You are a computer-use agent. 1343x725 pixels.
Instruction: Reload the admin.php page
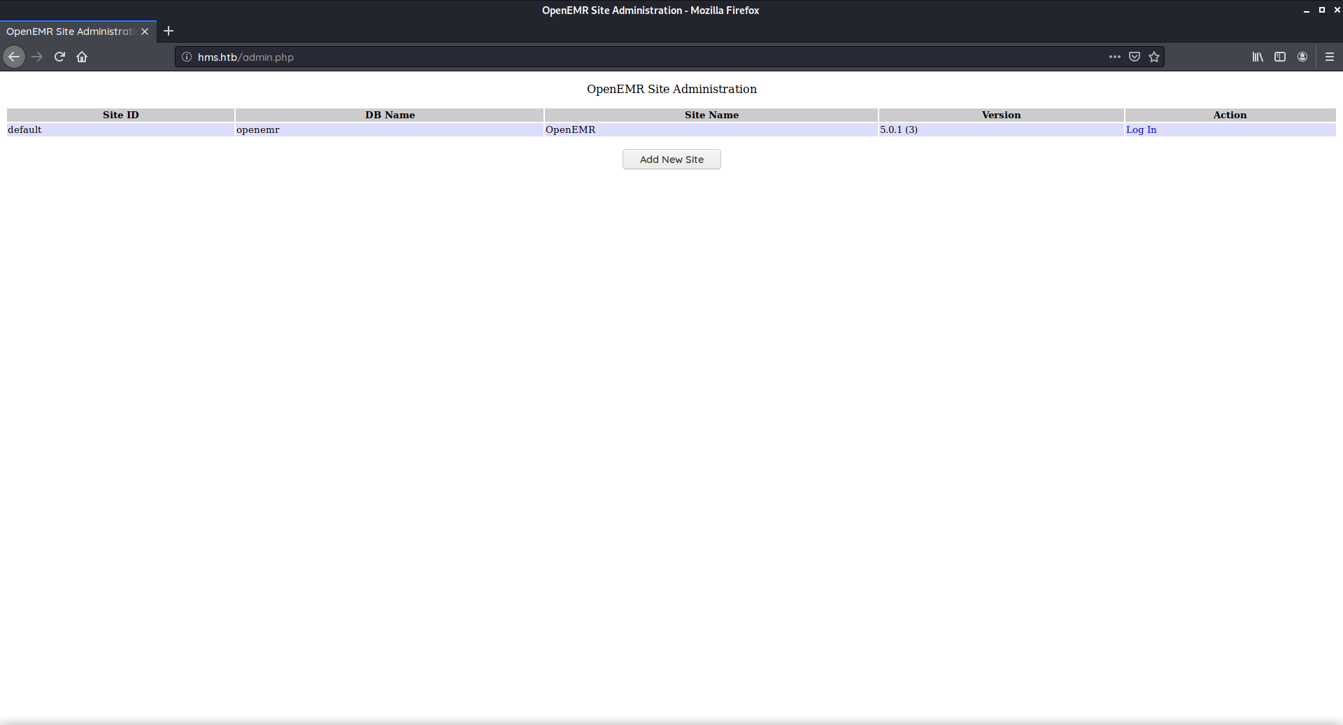59,57
